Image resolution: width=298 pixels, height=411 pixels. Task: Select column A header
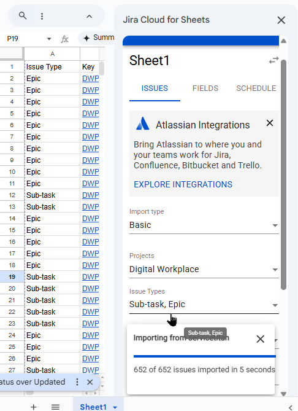point(52,54)
